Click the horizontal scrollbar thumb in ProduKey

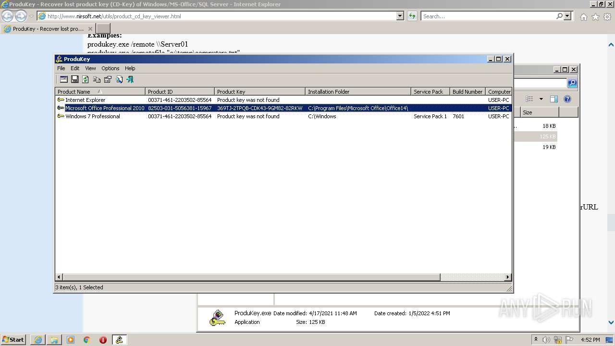251,277
